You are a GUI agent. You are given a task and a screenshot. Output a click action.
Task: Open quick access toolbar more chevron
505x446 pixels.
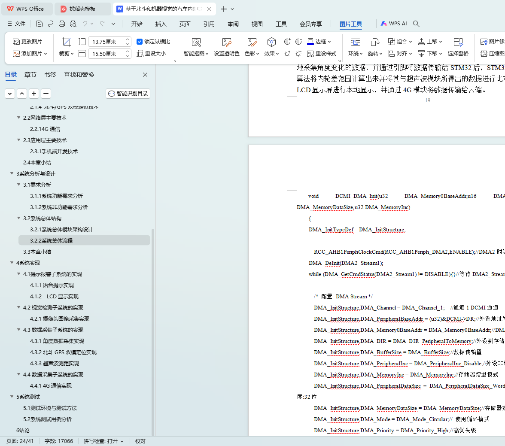pyautogui.click(x=113, y=24)
